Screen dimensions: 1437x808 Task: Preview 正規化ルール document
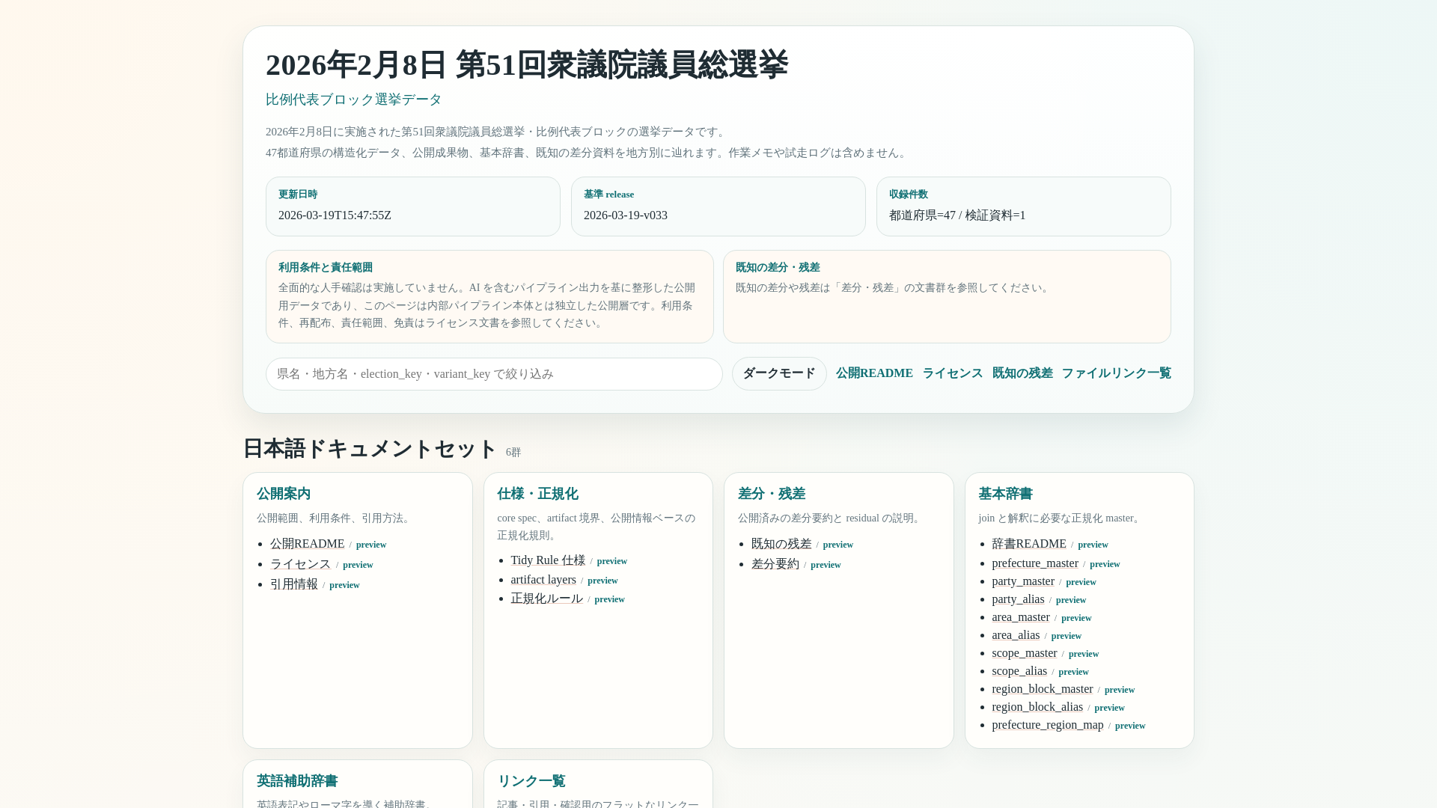click(x=609, y=599)
